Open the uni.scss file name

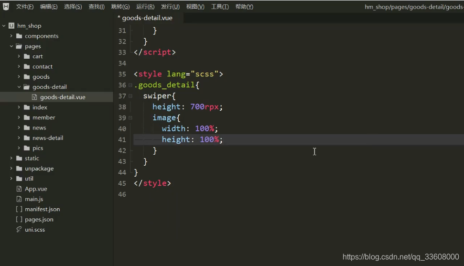coord(35,230)
